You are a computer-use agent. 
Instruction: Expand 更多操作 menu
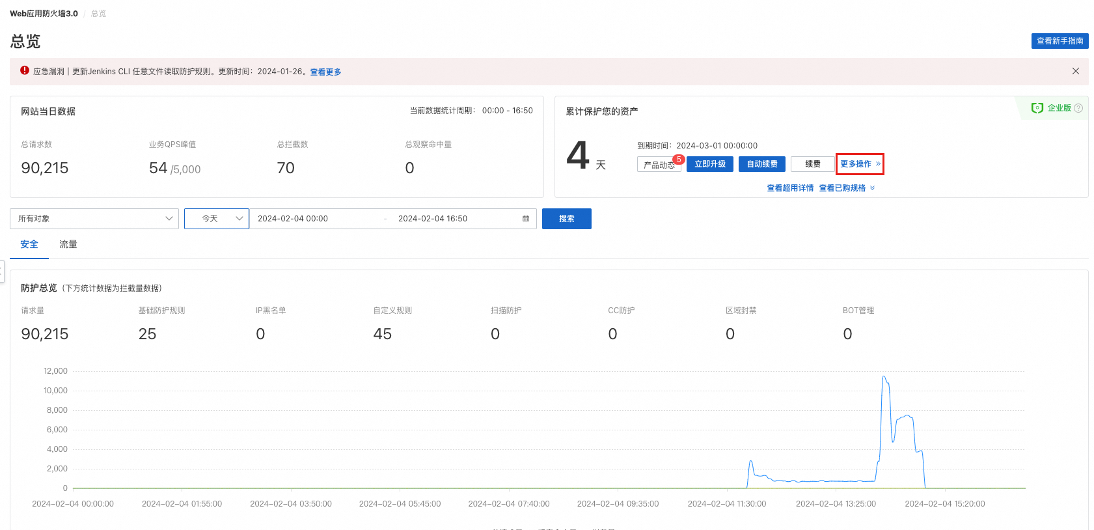[x=860, y=164]
